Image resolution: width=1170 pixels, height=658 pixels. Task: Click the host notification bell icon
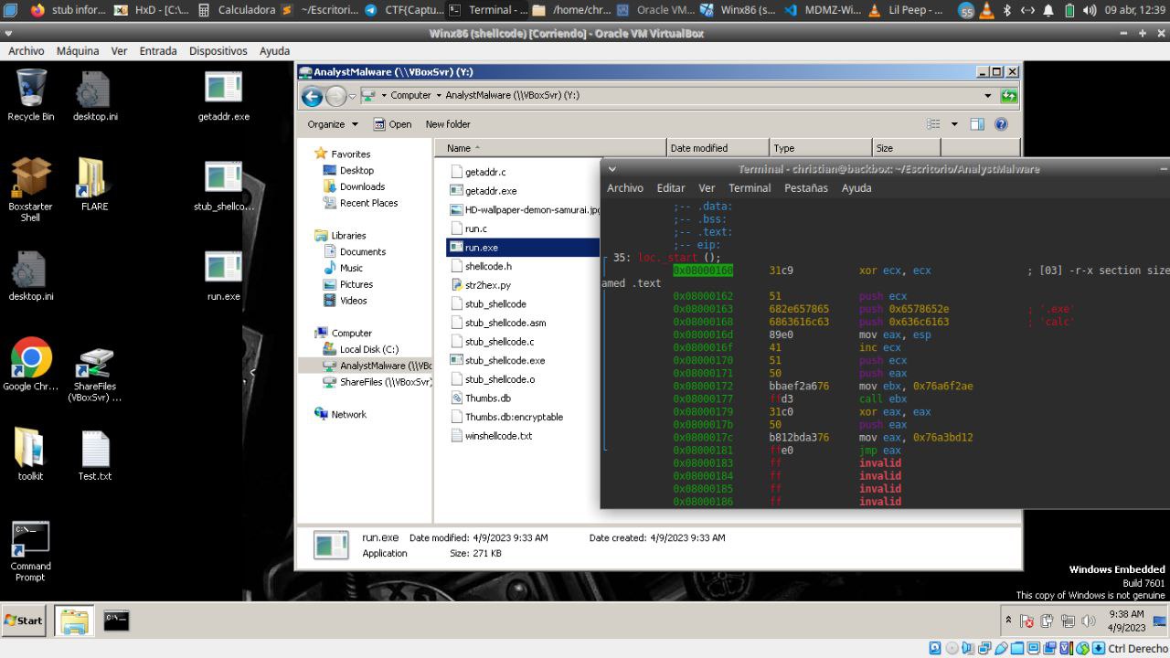click(x=1048, y=10)
